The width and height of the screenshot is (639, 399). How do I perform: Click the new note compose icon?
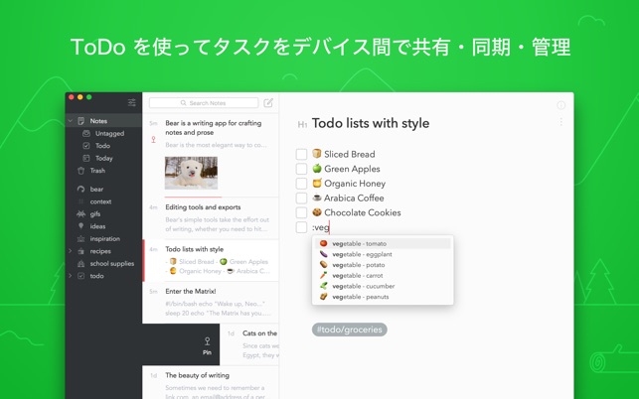click(268, 103)
